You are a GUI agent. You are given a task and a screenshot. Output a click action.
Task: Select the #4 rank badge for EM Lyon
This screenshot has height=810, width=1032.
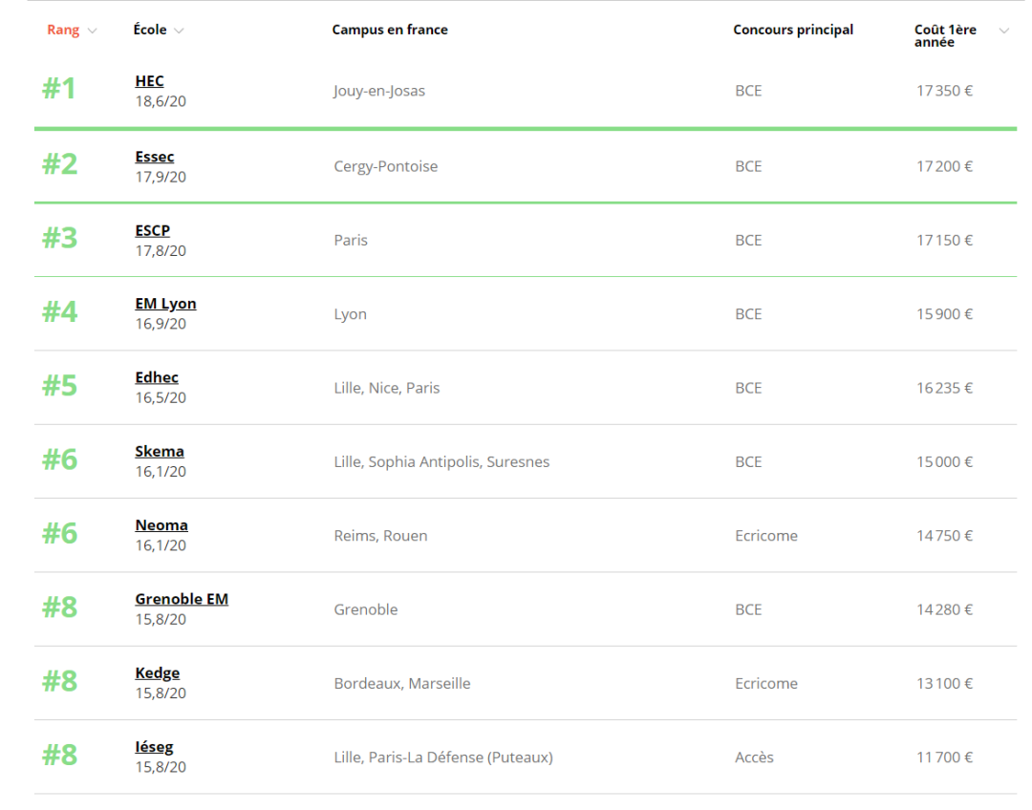coord(60,312)
